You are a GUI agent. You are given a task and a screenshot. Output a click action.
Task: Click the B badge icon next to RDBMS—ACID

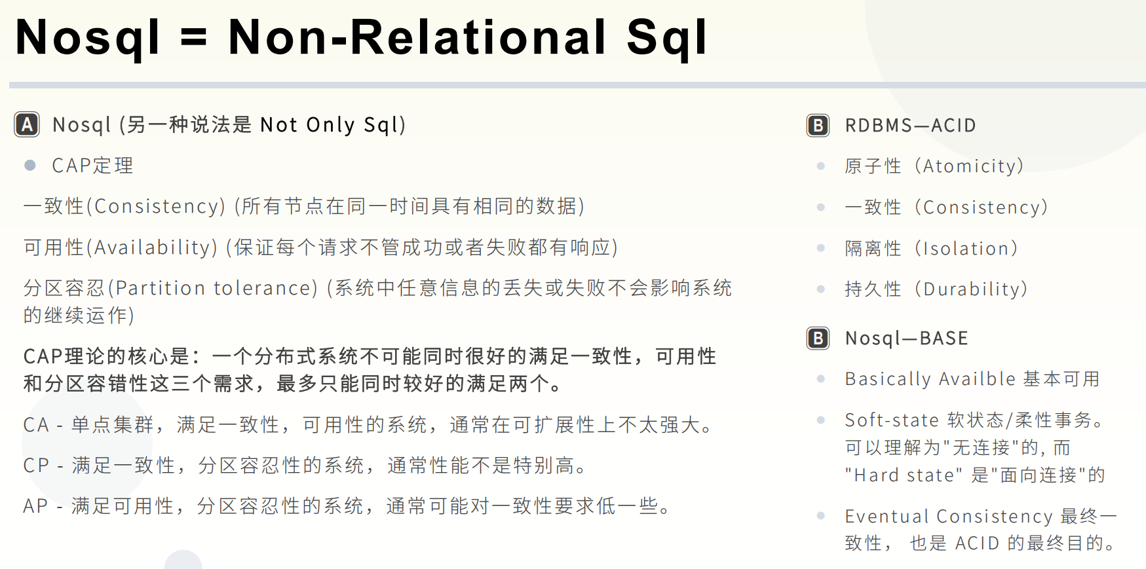[818, 125]
